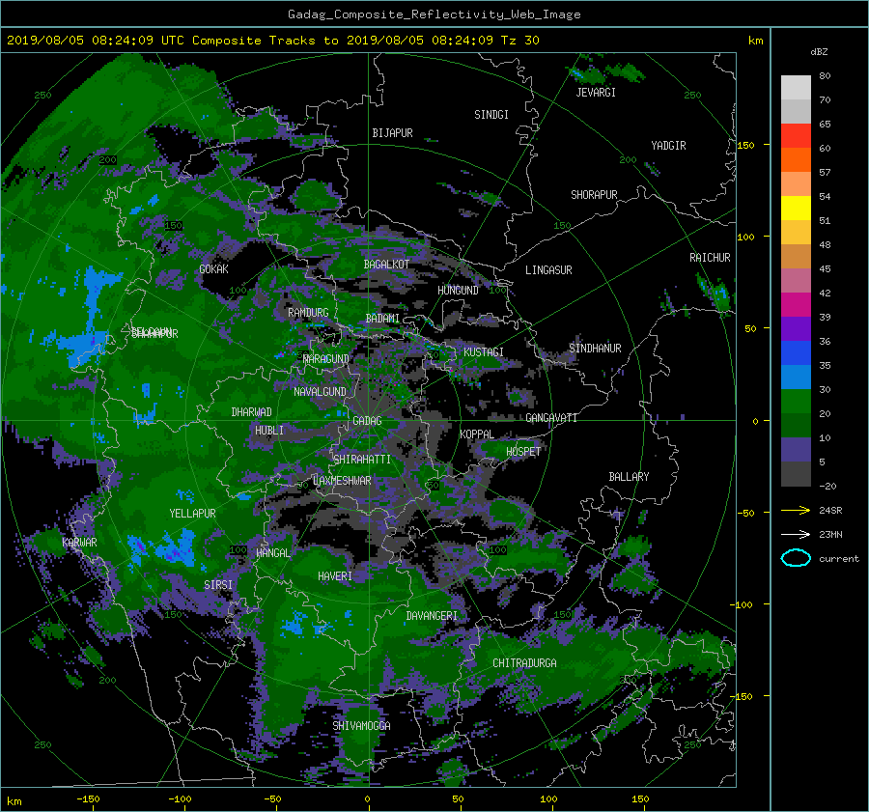The image size is (869, 812).
Task: Pick the dark gray -20 to 5 dBZ swatch
Action: pyautogui.click(x=796, y=474)
